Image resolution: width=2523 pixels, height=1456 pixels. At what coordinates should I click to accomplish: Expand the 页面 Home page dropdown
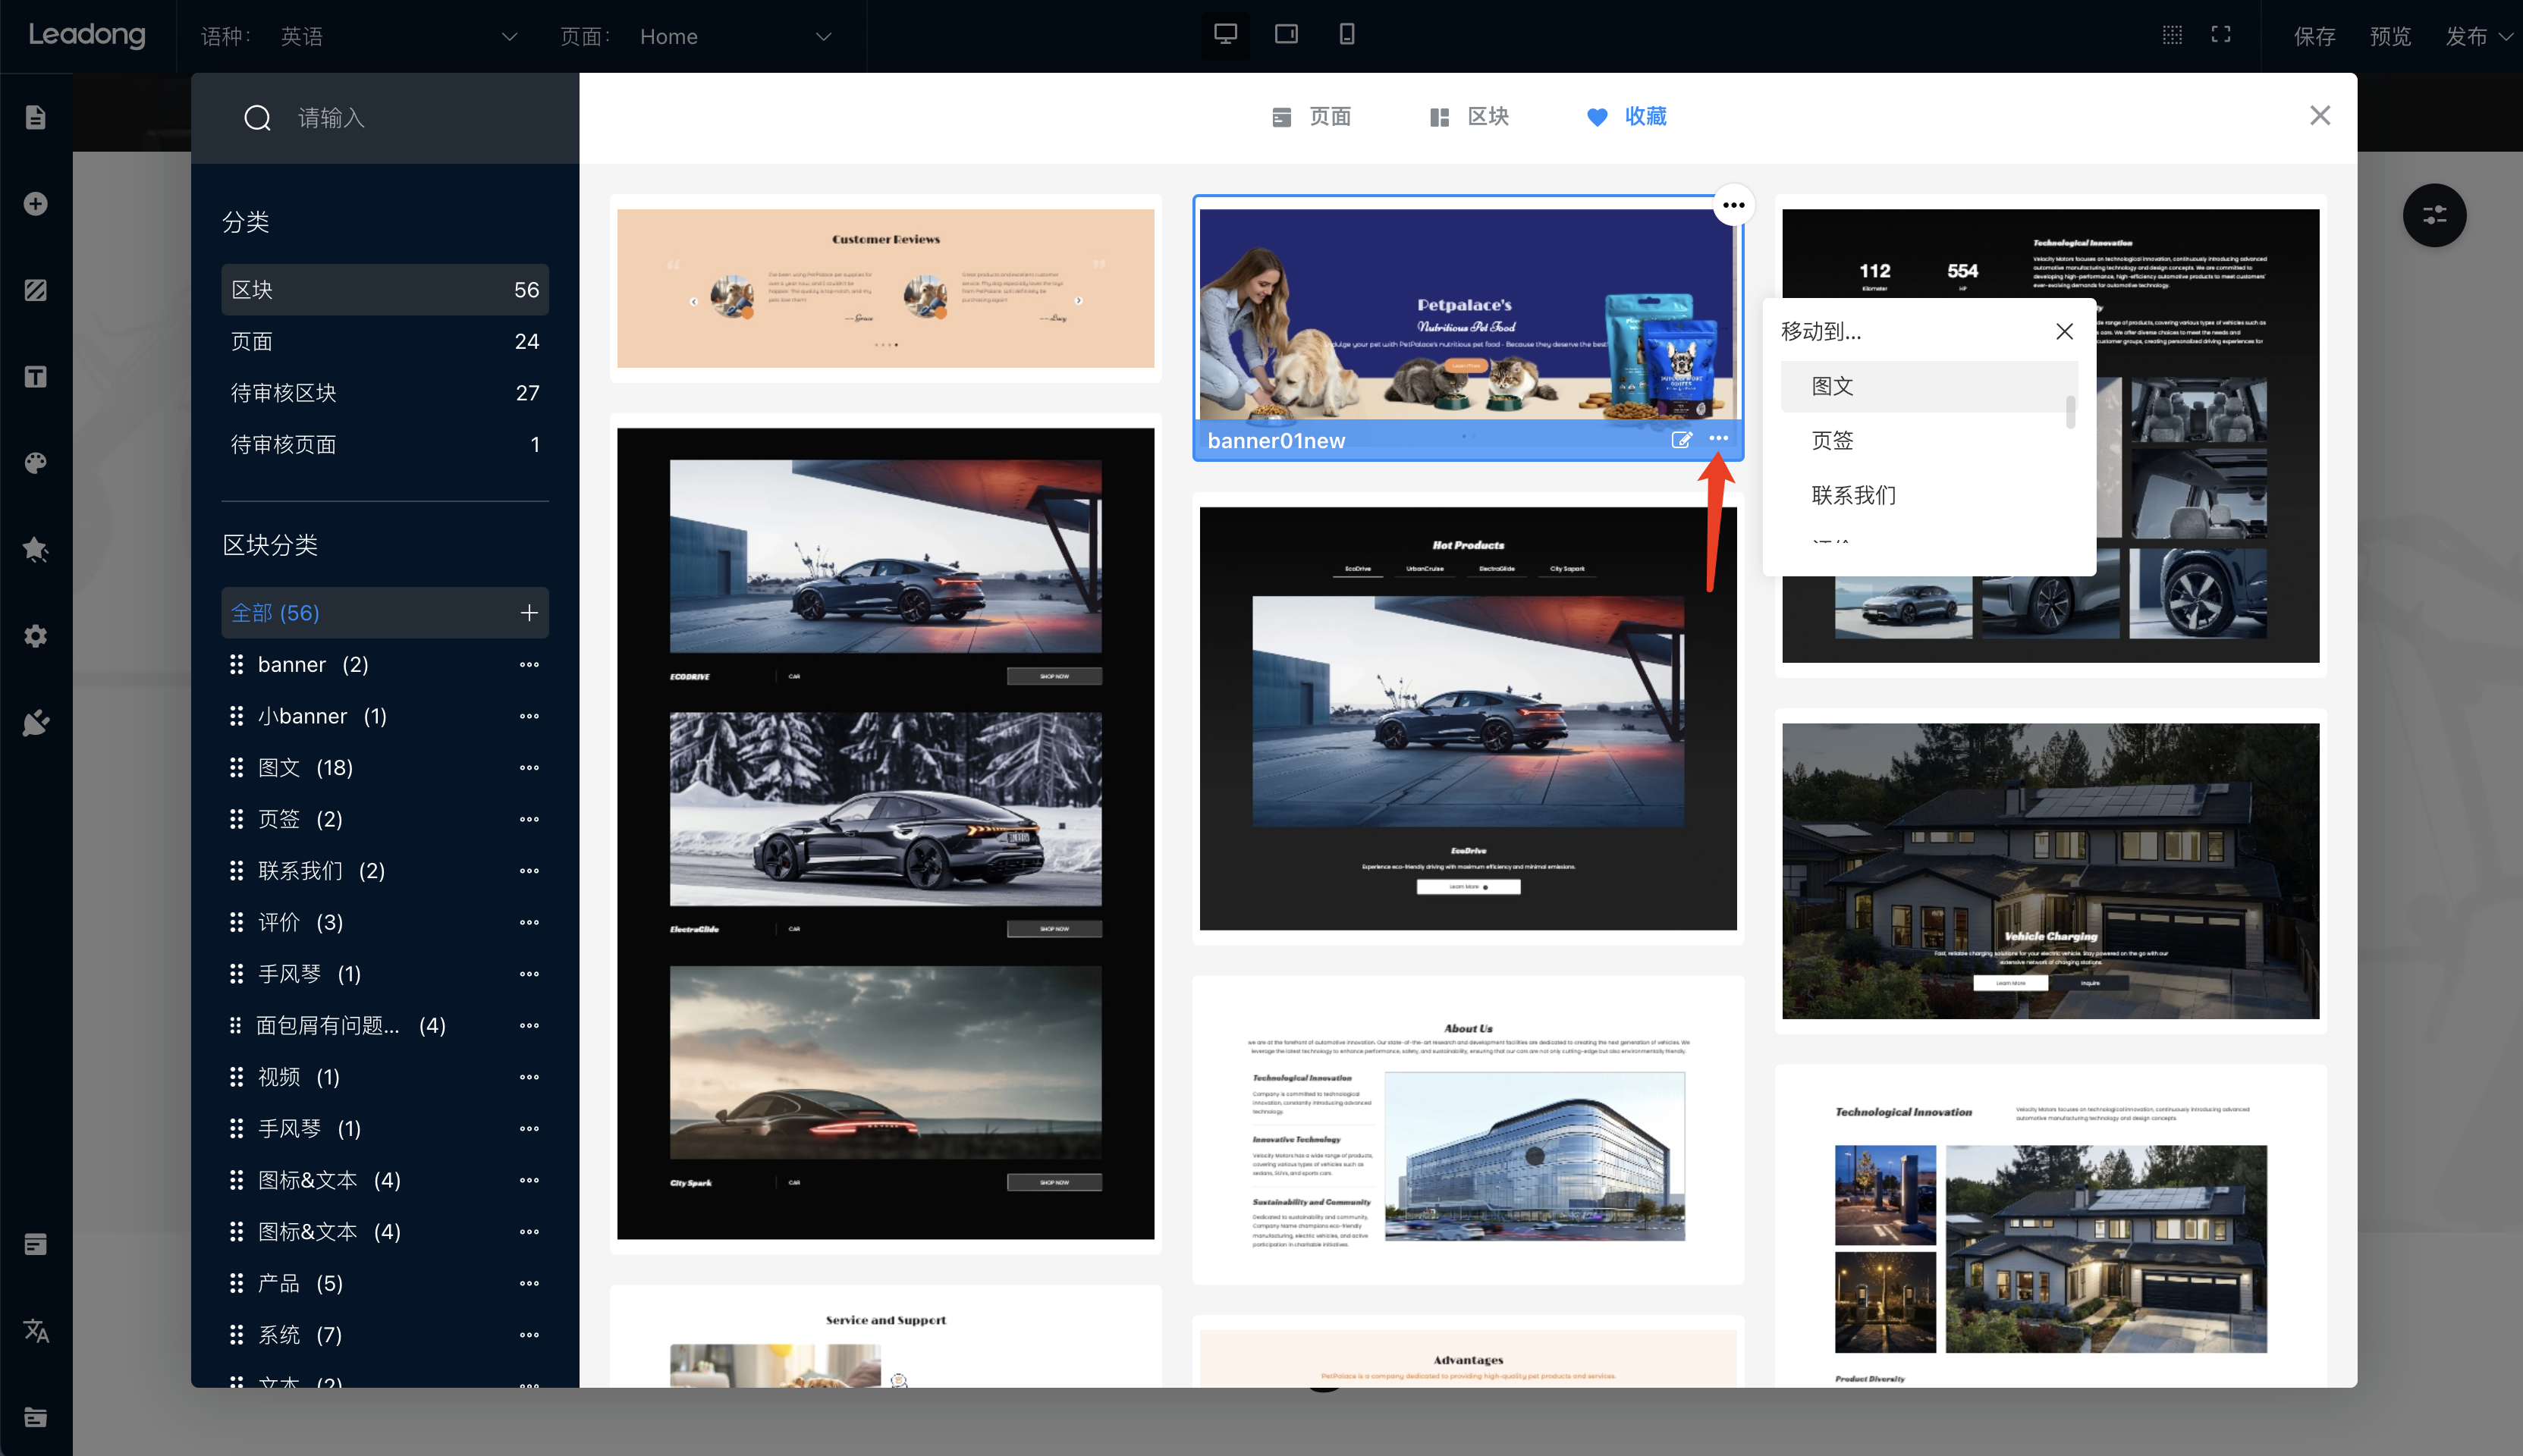pyautogui.click(x=735, y=37)
